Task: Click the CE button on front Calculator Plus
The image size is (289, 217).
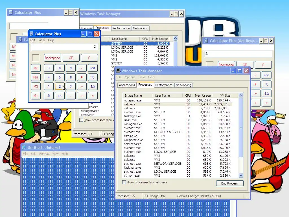Action: [x=71, y=58]
